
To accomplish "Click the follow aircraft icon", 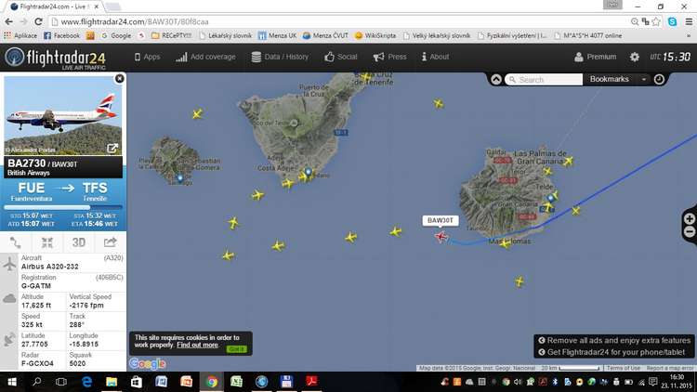I will pyautogui.click(x=47, y=242).
